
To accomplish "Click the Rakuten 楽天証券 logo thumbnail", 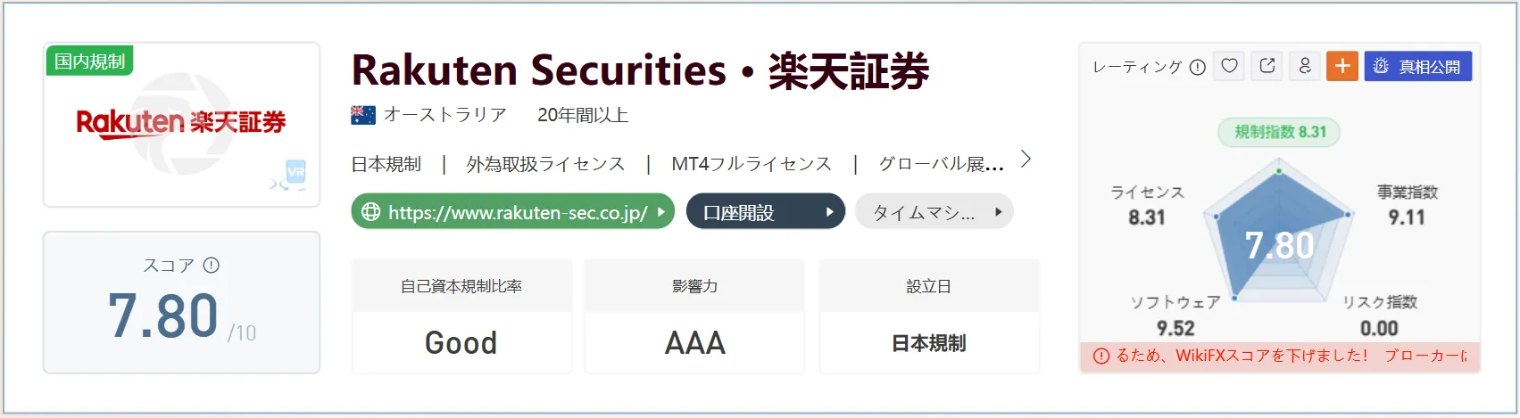I will [x=181, y=123].
